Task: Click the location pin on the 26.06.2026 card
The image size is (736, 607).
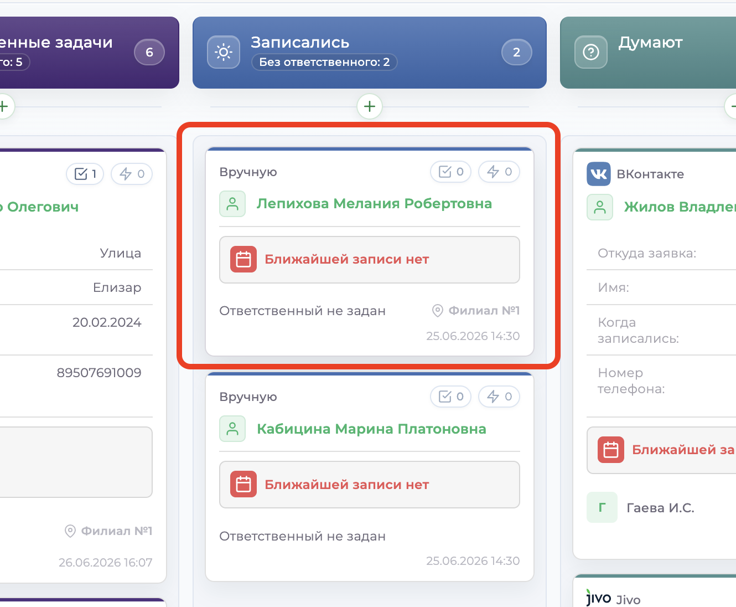Action: tap(70, 531)
